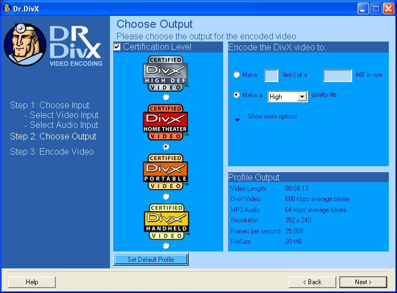Select the High Def Video radio button
This screenshot has width=397, height=293.
tap(166, 97)
